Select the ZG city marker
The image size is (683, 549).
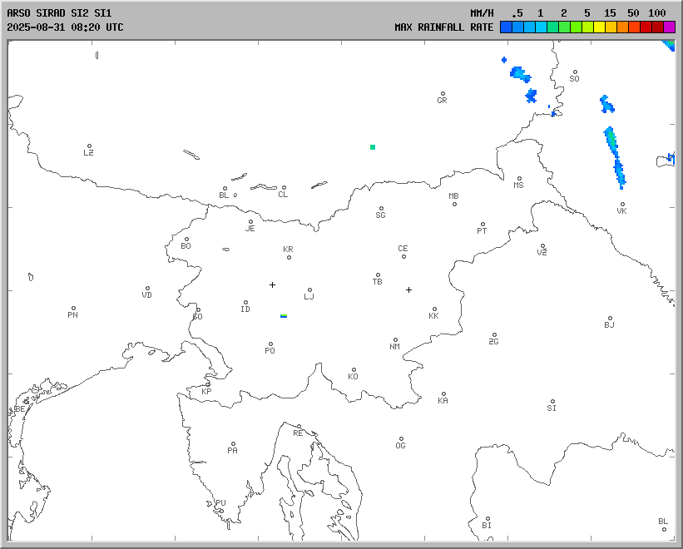pos(494,335)
